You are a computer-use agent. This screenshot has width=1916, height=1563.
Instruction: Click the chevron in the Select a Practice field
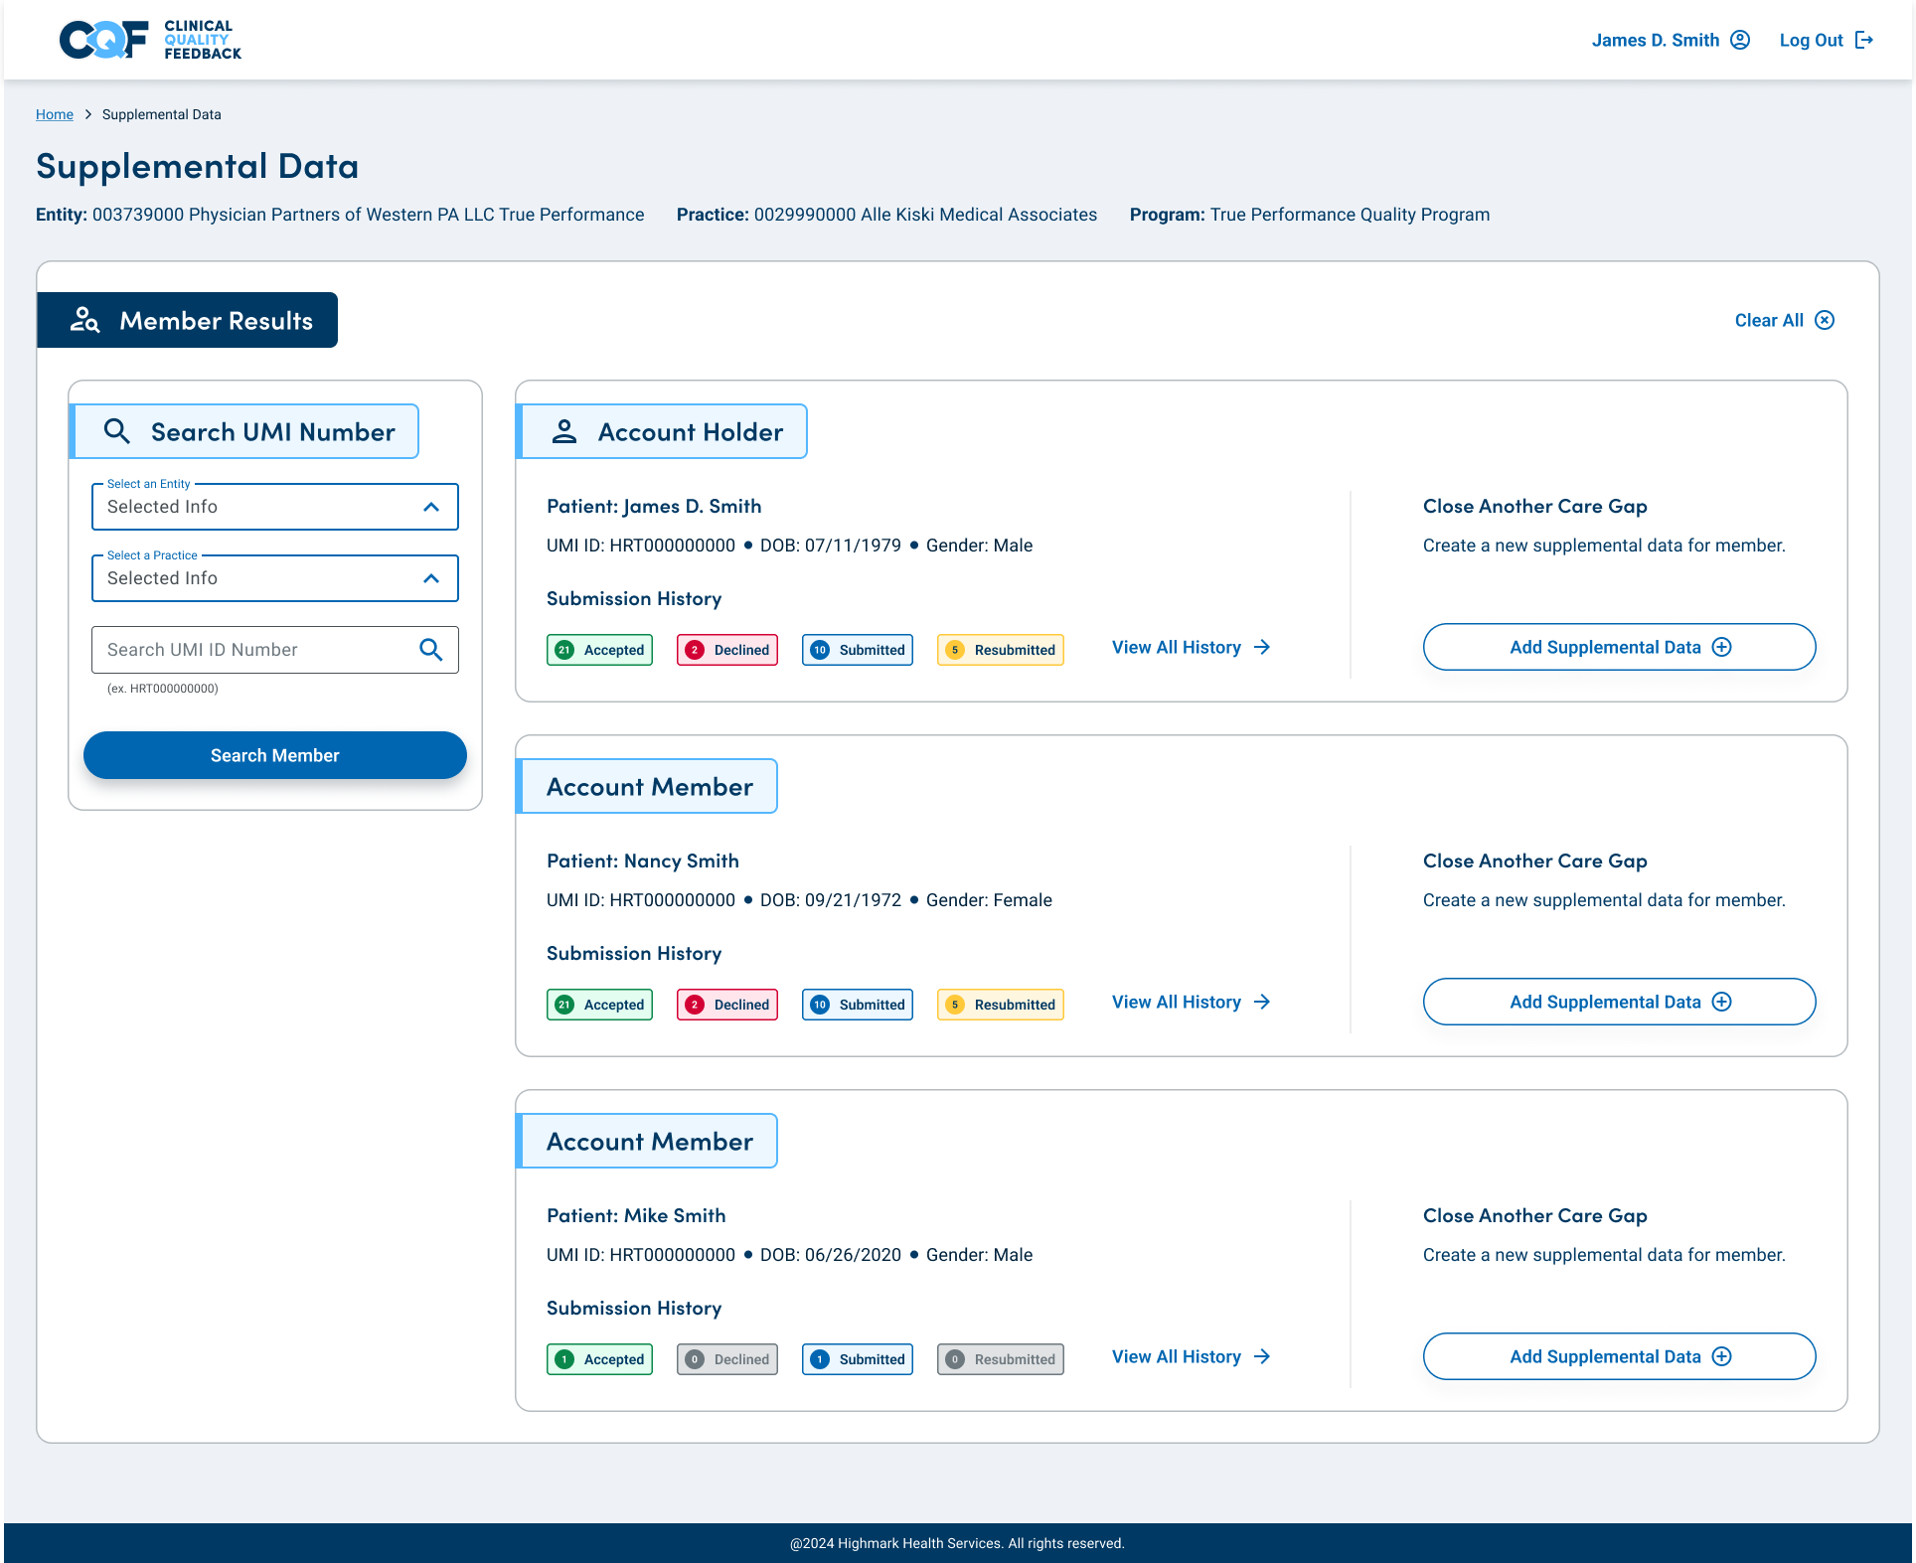[x=431, y=578]
